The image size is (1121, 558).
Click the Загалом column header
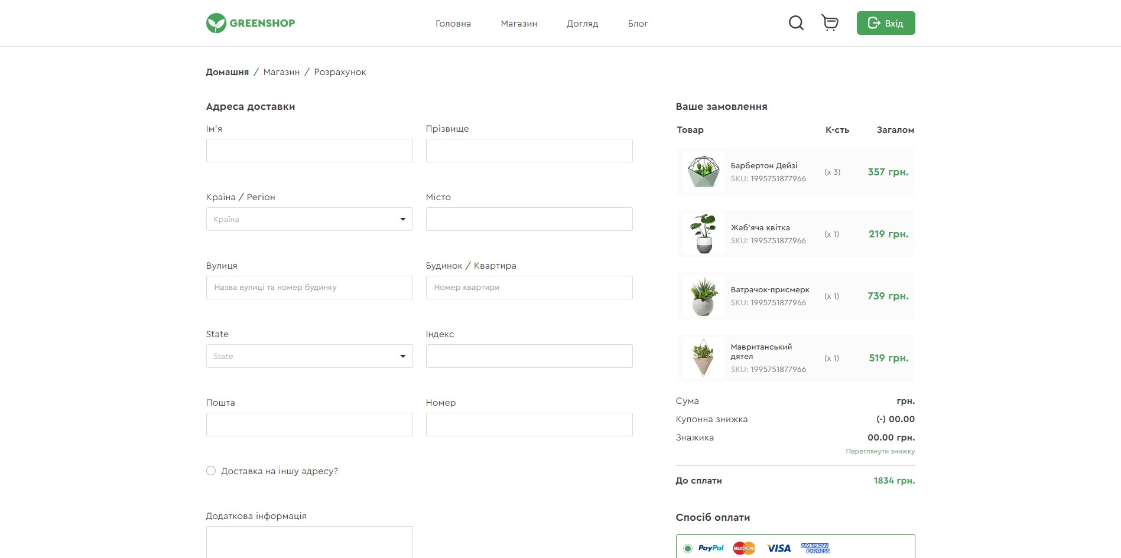895,130
